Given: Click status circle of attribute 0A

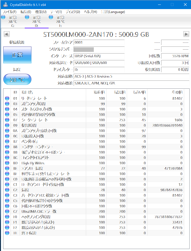Looking at the screenshot, I should [x=7, y=131].
